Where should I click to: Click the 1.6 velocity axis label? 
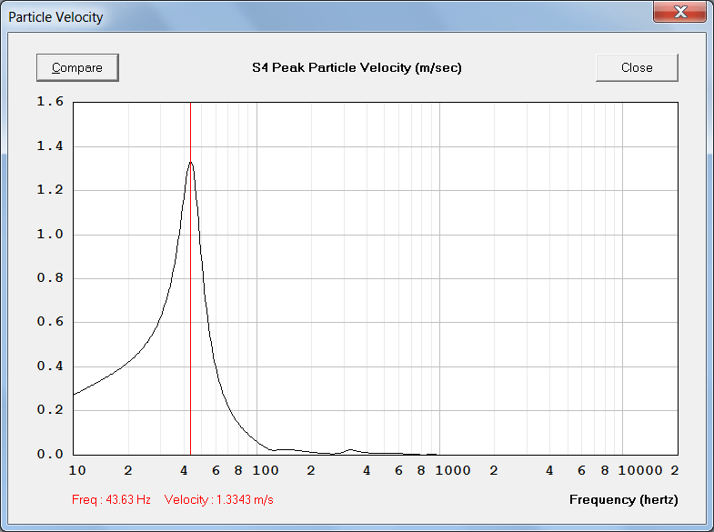(50, 102)
